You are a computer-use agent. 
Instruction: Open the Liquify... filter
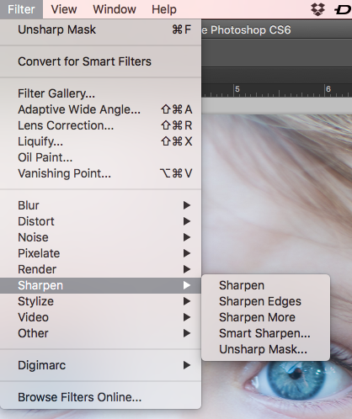click(x=100, y=141)
